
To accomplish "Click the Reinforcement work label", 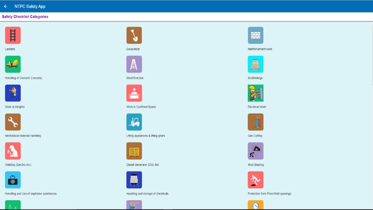I will 260,49.
